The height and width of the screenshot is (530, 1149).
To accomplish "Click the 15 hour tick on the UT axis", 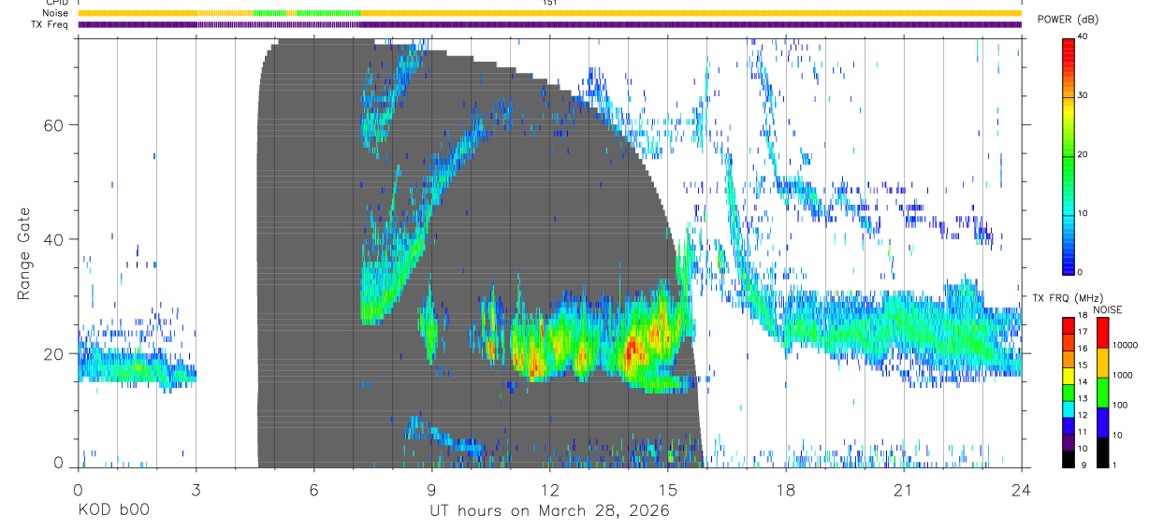I will [x=668, y=490].
